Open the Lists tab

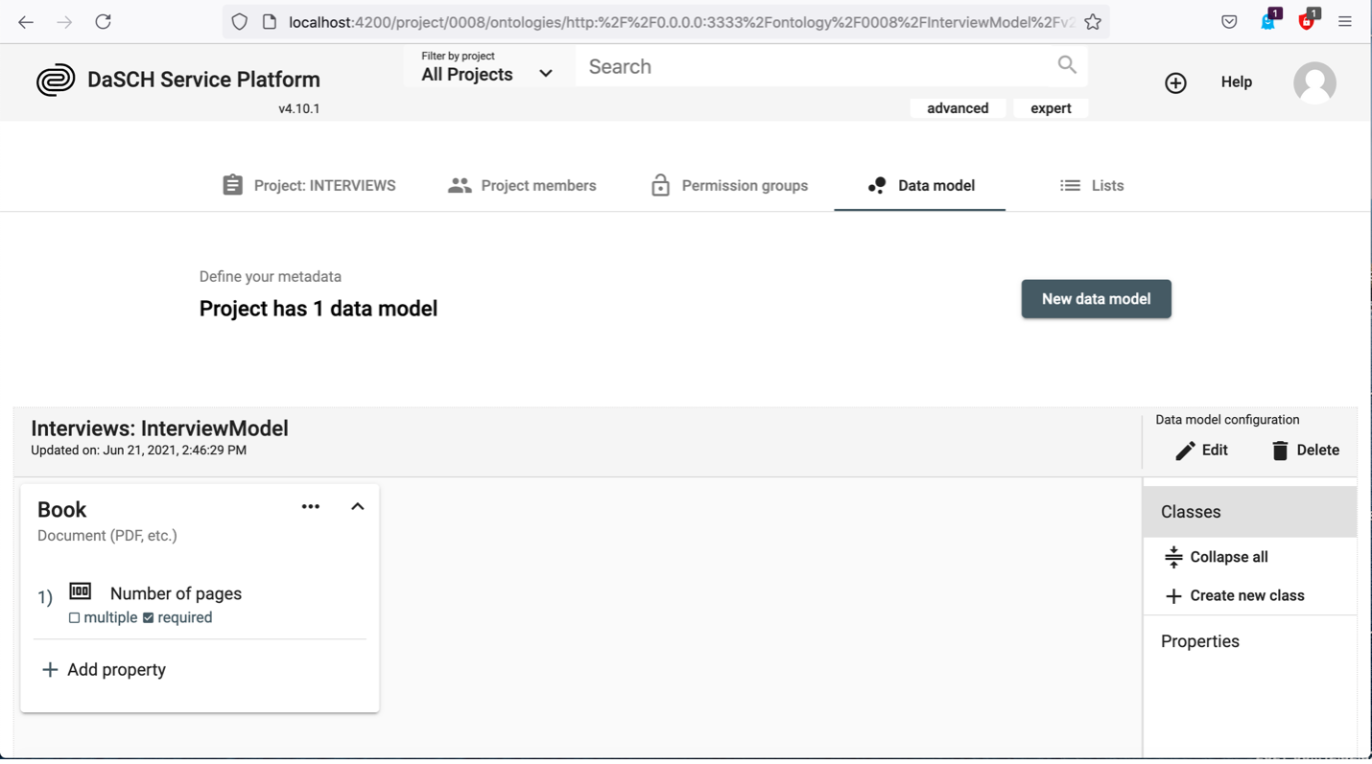(x=1092, y=186)
